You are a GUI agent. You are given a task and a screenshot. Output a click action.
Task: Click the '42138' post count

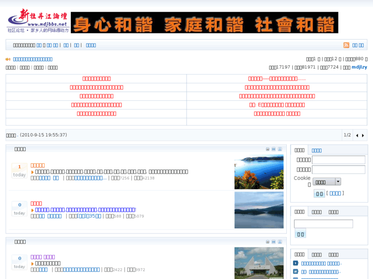pyautogui.click(x=148, y=178)
